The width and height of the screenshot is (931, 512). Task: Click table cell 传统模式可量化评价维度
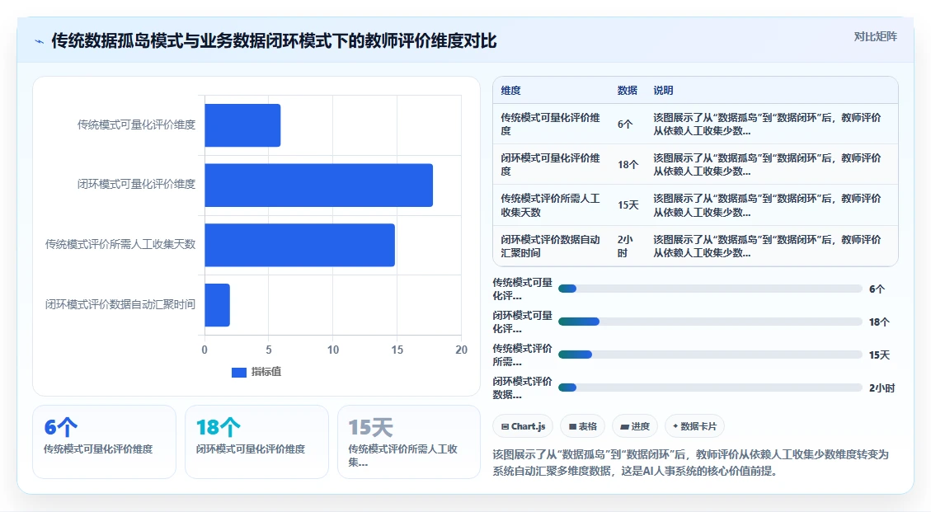tap(550, 124)
